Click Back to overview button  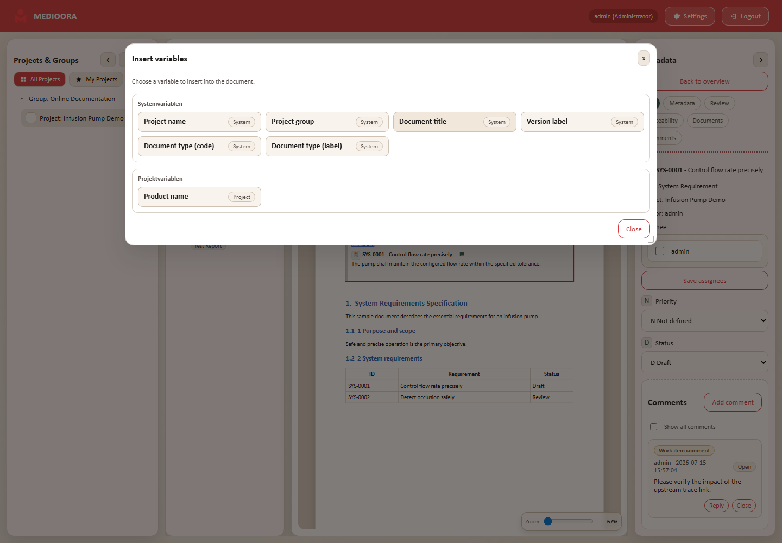tap(705, 81)
